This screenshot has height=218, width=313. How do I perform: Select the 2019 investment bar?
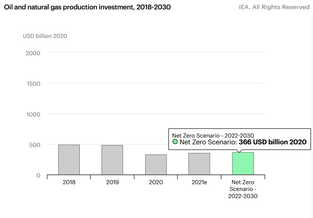pyautogui.click(x=112, y=160)
